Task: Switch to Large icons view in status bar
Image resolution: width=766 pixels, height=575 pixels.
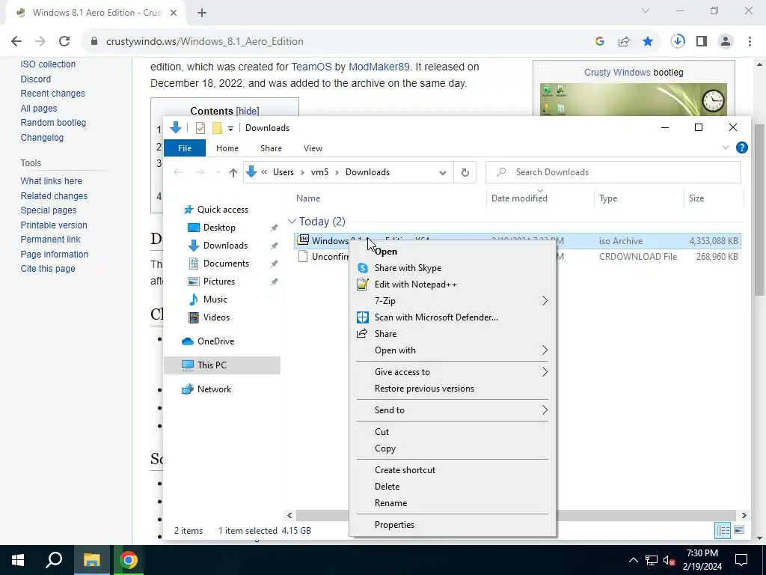Action: tap(739, 531)
